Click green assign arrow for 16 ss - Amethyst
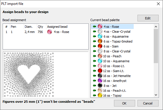Screen dimensions: 163x110 pos(94,81)
